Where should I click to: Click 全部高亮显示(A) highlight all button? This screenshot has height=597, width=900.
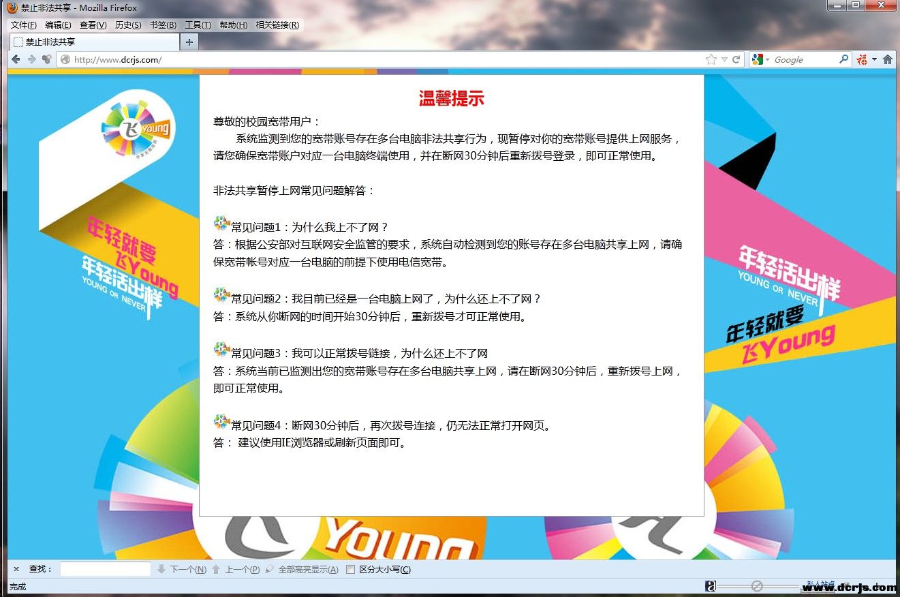[302, 570]
